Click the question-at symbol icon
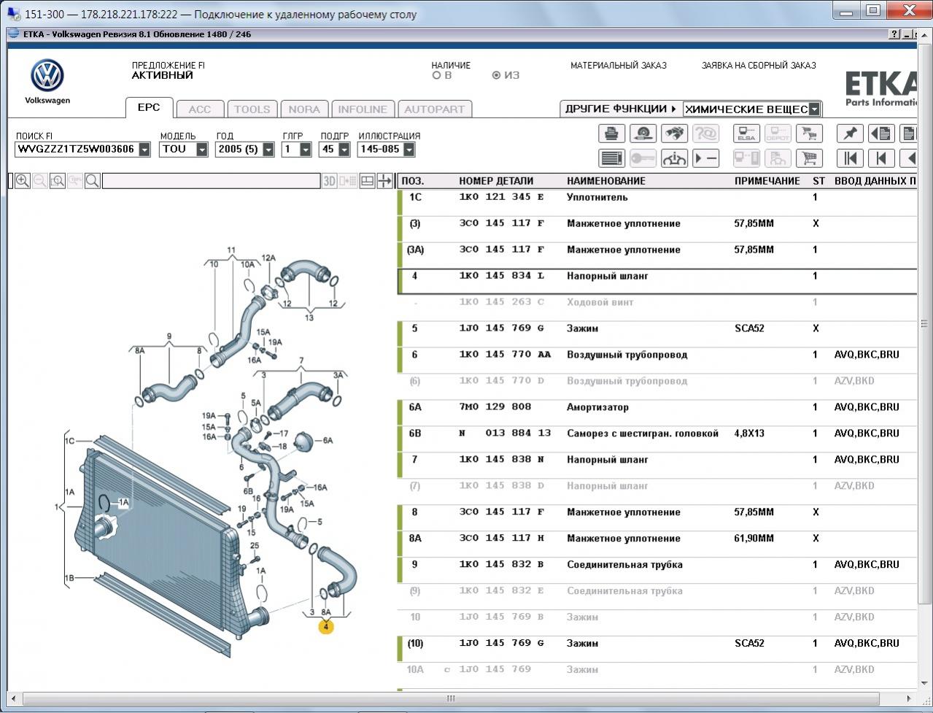933x713 pixels. pyautogui.click(x=705, y=134)
